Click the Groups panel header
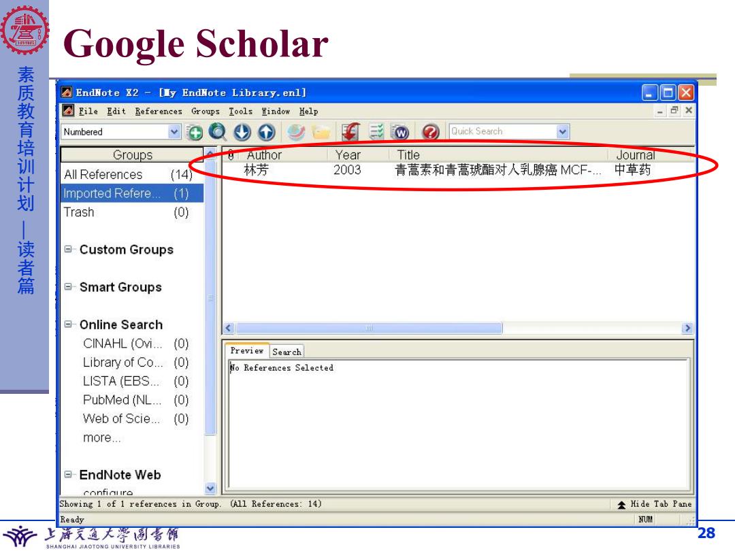735x551 pixels. coord(132,154)
